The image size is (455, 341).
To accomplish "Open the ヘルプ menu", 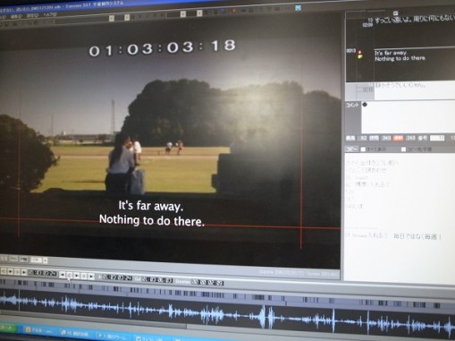I will point(50,14).
